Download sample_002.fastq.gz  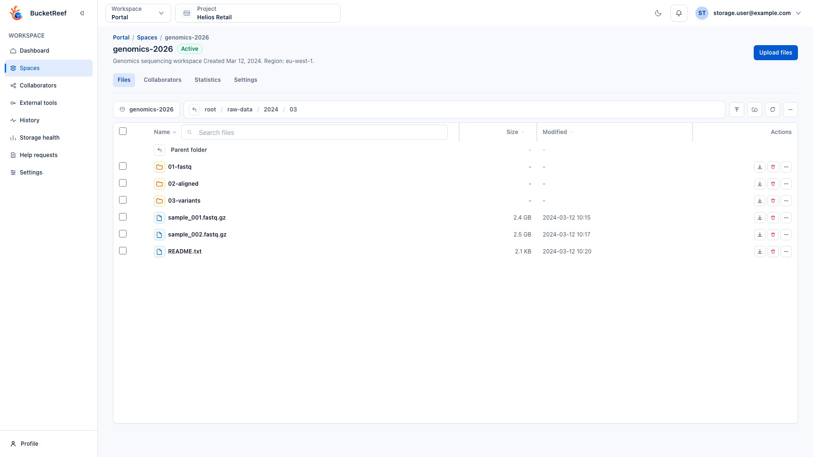(760, 235)
